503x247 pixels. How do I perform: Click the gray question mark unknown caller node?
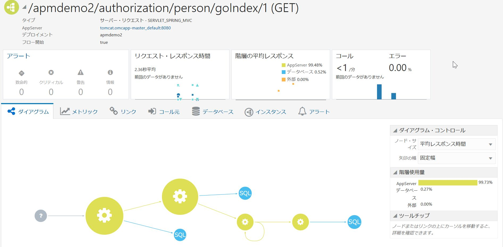click(x=41, y=216)
